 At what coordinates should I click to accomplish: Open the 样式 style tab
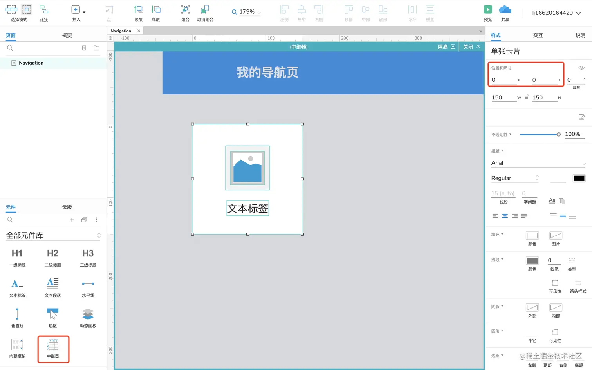pos(496,35)
